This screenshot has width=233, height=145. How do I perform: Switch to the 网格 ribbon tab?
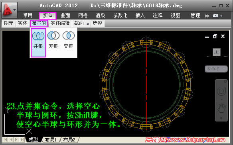[x=83, y=16]
